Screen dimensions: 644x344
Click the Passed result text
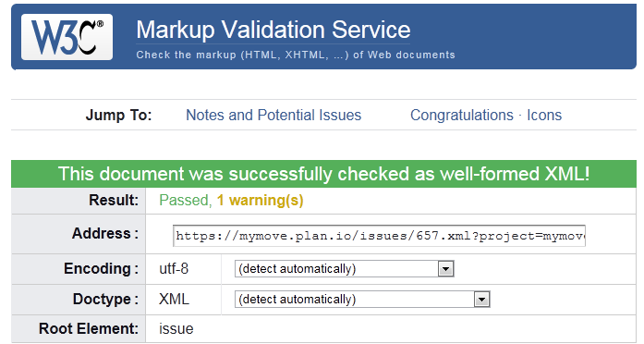(x=185, y=200)
